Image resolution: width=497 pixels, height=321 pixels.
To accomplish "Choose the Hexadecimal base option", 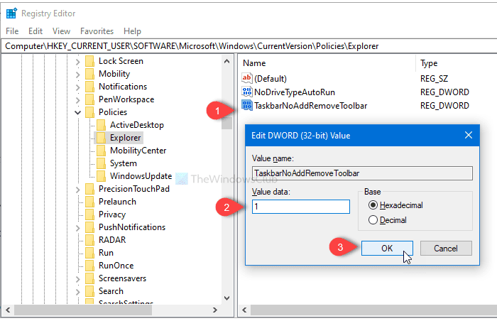I will 373,205.
